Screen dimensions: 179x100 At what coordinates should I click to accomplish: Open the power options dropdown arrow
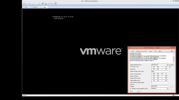coord(26,4)
